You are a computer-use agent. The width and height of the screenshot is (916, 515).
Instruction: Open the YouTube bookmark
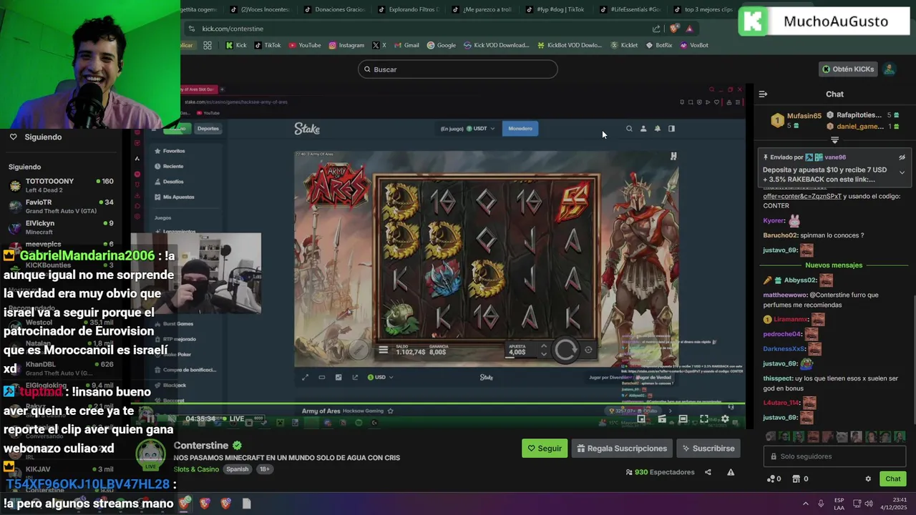pos(305,45)
